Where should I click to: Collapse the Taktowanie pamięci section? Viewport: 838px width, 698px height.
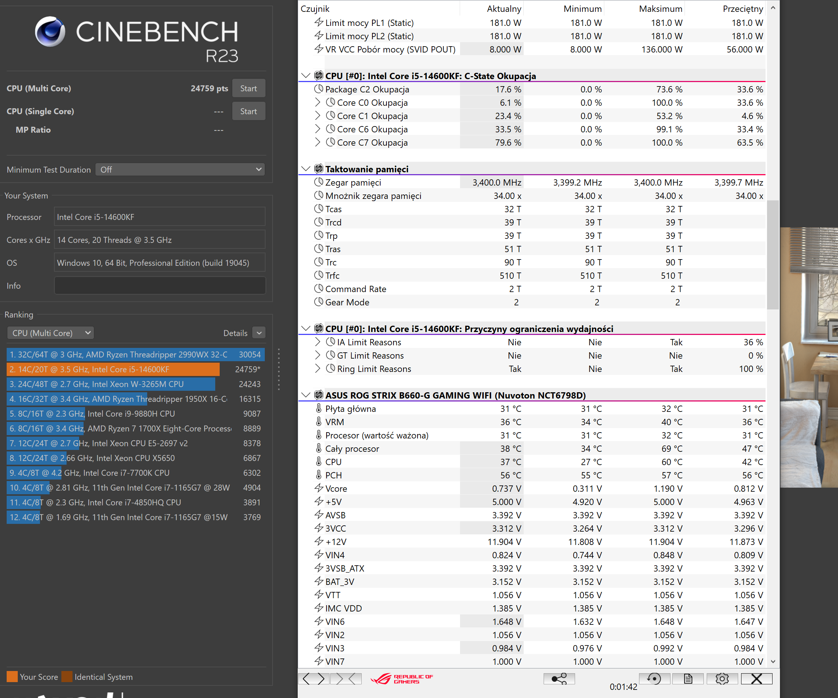click(x=306, y=169)
